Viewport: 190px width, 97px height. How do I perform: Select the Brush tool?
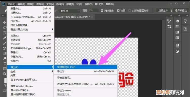(5, 43)
